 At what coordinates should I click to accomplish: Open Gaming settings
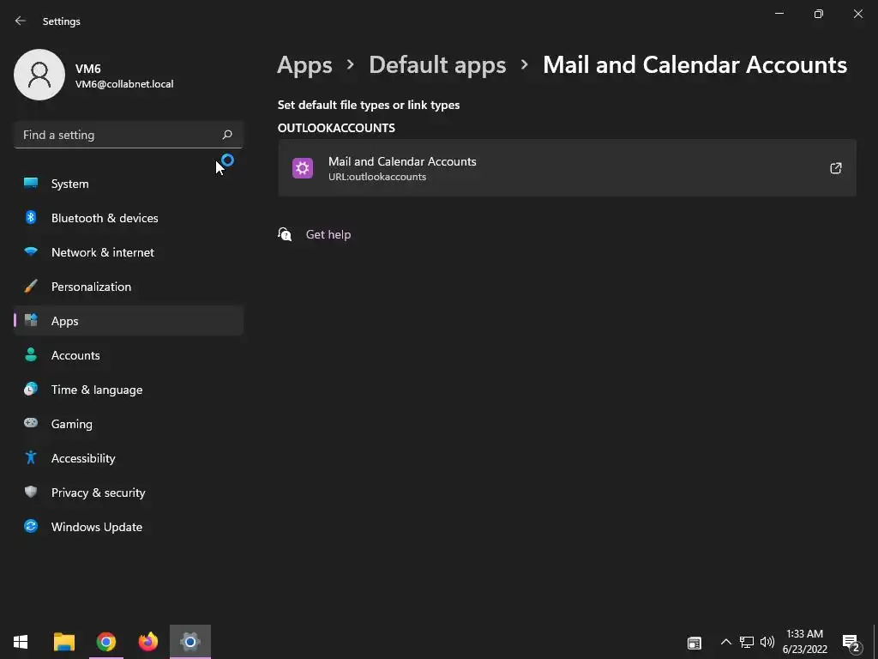129,424
